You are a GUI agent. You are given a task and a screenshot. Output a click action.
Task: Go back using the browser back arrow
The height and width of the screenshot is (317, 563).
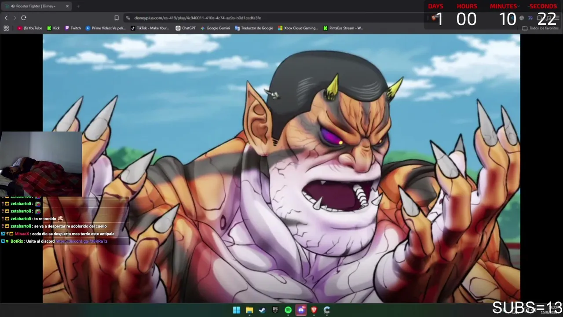(x=6, y=18)
